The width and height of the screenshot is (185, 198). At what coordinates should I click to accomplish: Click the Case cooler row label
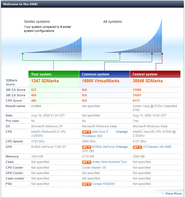tap(15, 179)
